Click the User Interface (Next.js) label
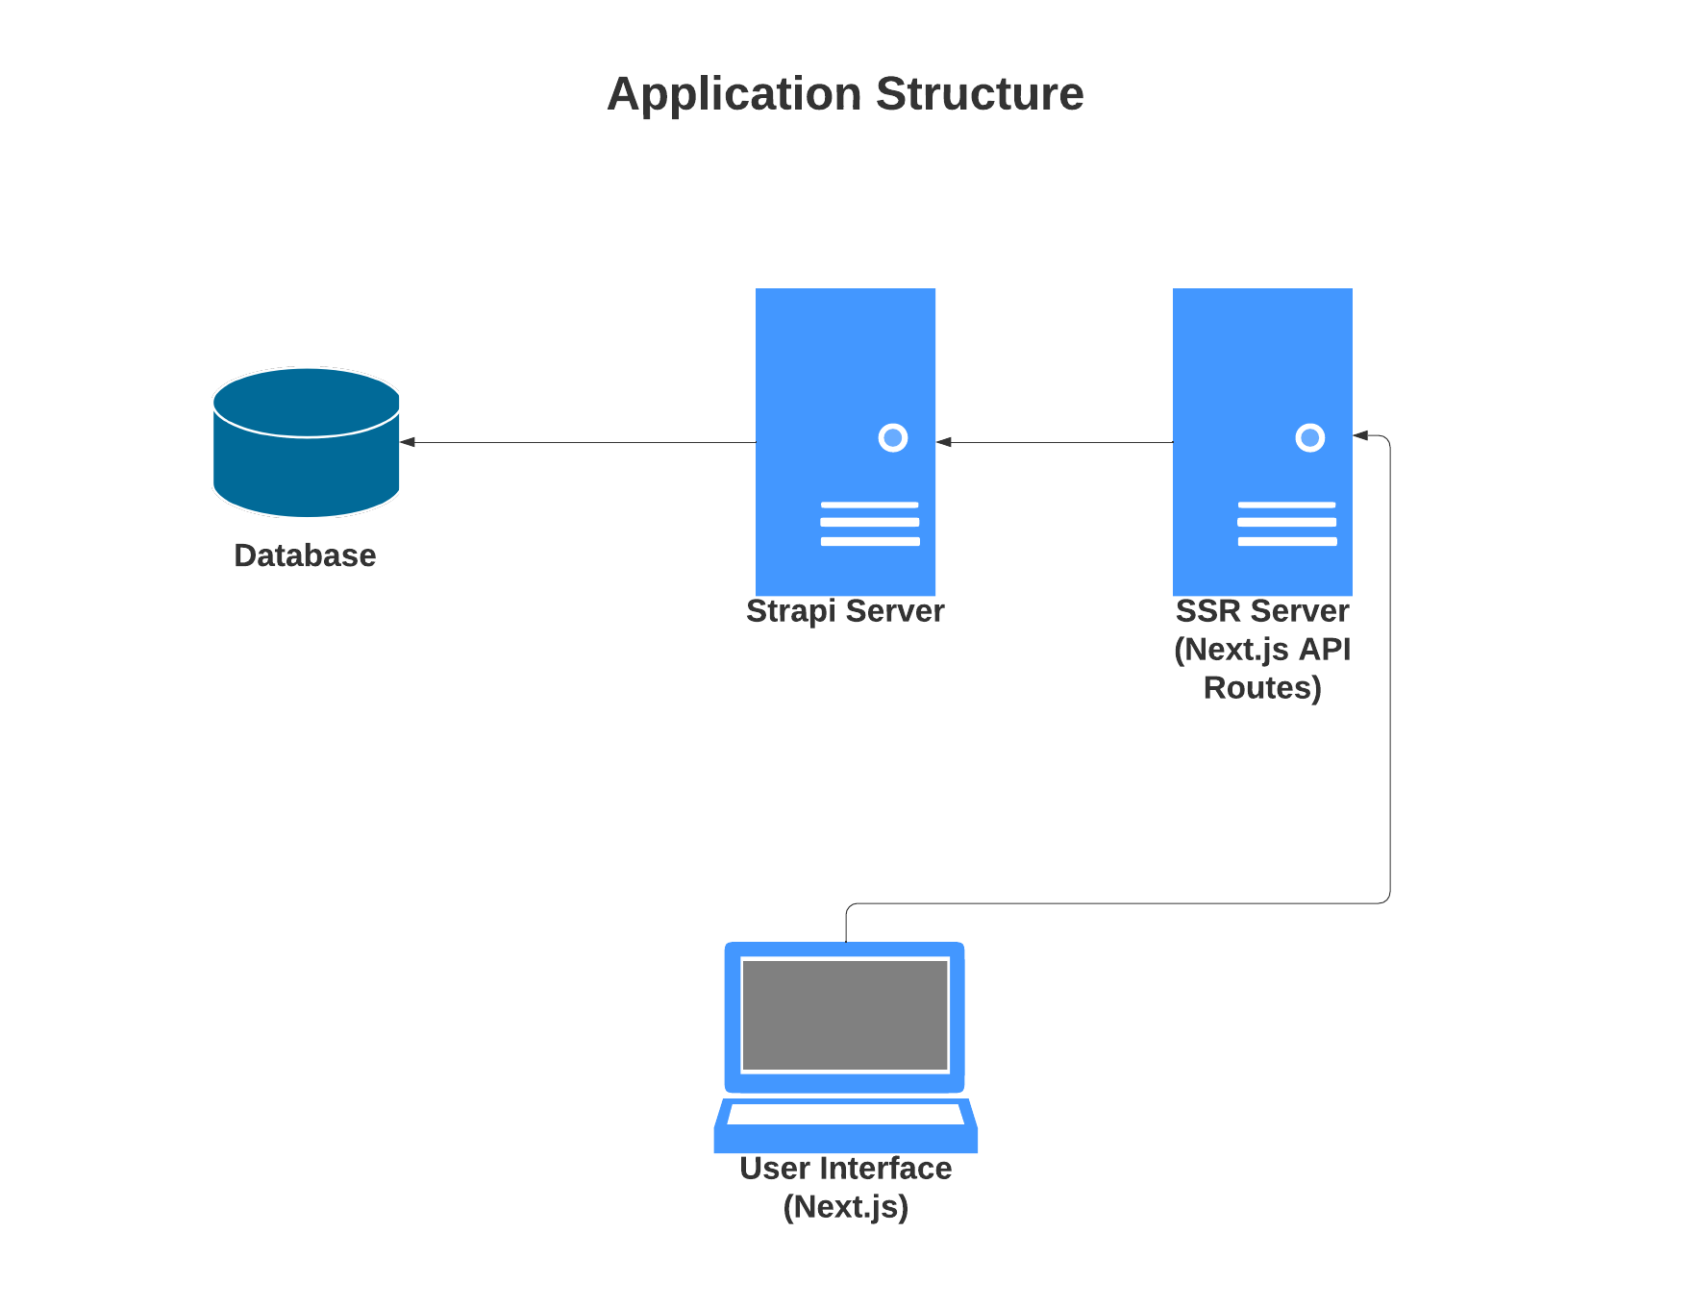 tap(846, 1188)
